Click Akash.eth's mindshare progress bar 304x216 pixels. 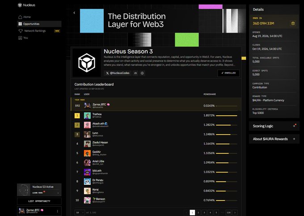[x=227, y=125]
